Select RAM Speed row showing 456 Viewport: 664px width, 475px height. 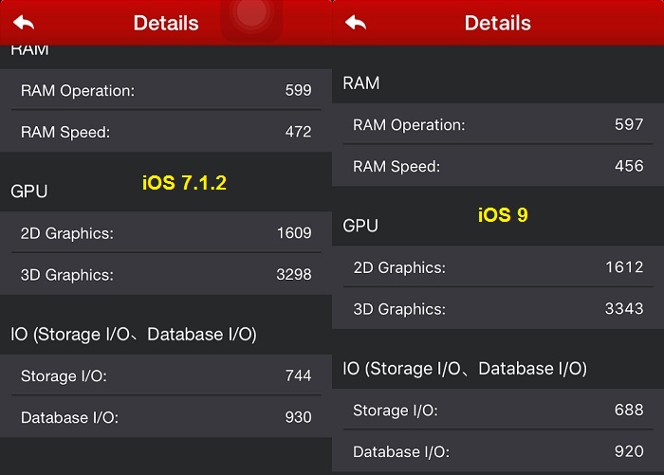click(498, 166)
